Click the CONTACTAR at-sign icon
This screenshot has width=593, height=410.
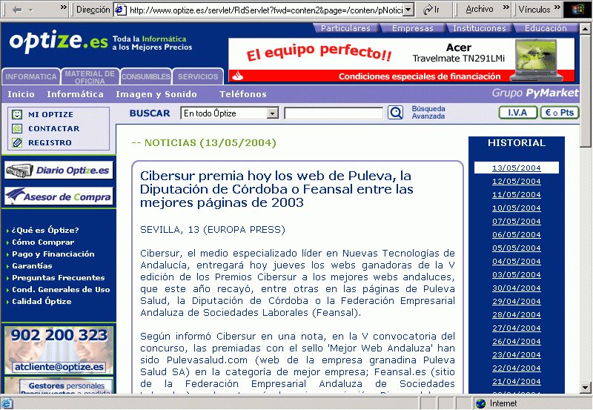click(17, 128)
